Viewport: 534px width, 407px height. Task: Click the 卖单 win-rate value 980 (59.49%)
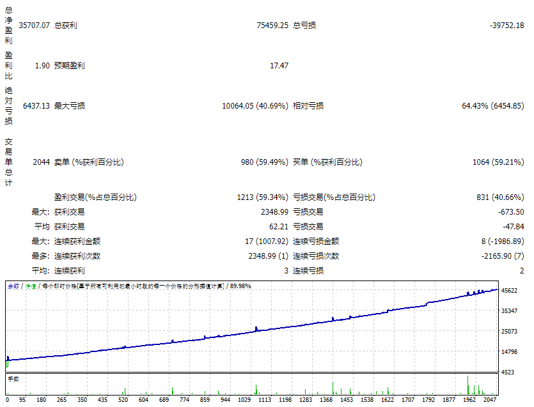click(264, 162)
